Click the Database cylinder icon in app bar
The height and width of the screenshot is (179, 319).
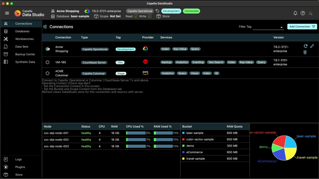point(53,16)
